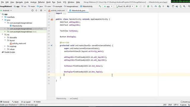
Task: Hide the project panel with minus icon
Action: coord(45,10)
